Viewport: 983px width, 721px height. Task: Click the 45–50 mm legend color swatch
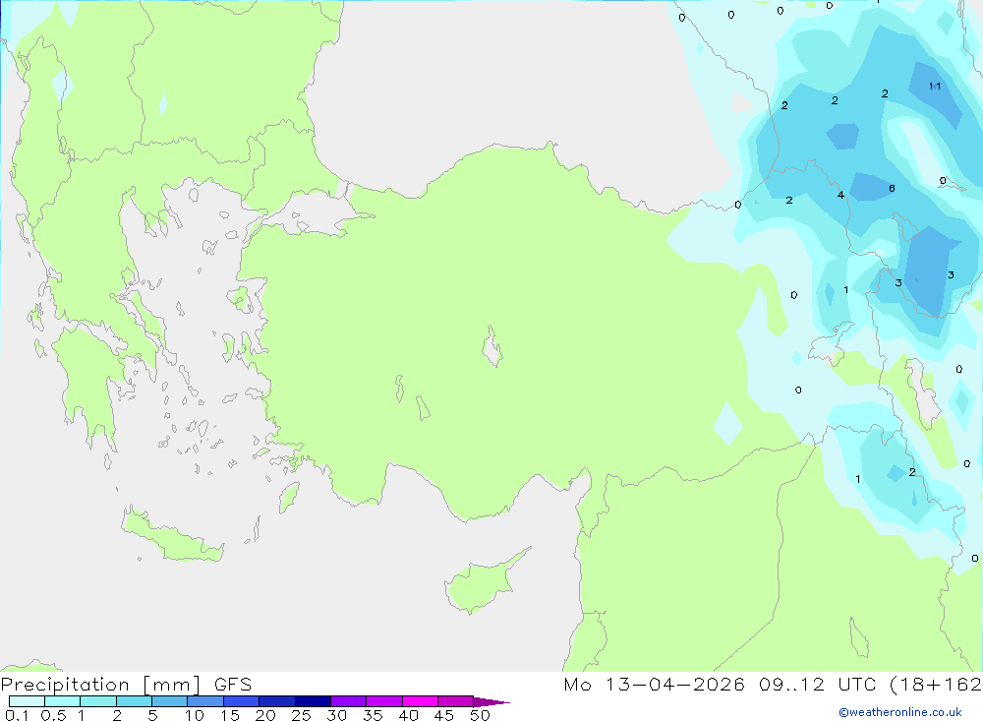pos(456,701)
